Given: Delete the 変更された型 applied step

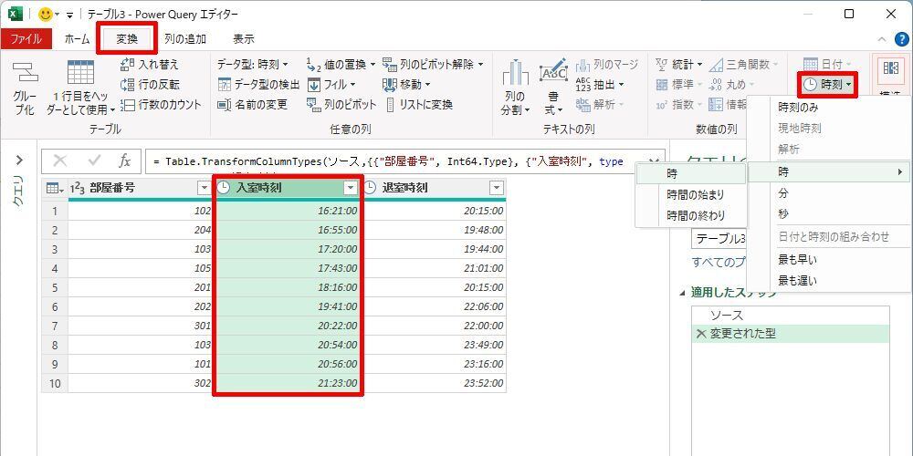Looking at the screenshot, I should (701, 334).
